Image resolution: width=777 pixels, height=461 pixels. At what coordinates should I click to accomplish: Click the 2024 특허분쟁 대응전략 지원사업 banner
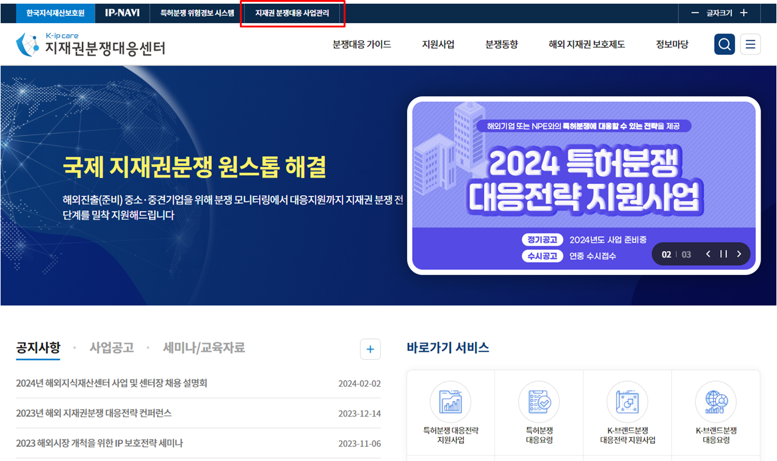point(584,185)
